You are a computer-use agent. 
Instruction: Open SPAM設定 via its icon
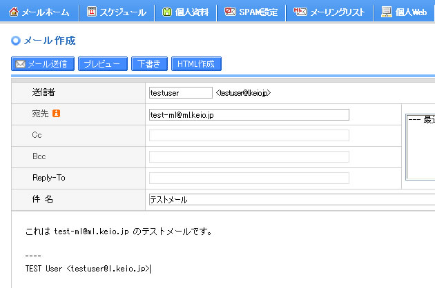[230, 12]
